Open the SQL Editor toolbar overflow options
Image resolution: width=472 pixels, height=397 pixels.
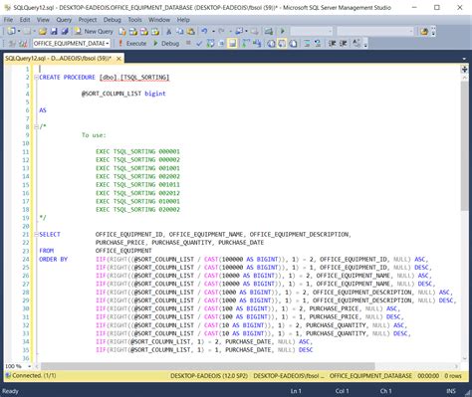click(365, 44)
